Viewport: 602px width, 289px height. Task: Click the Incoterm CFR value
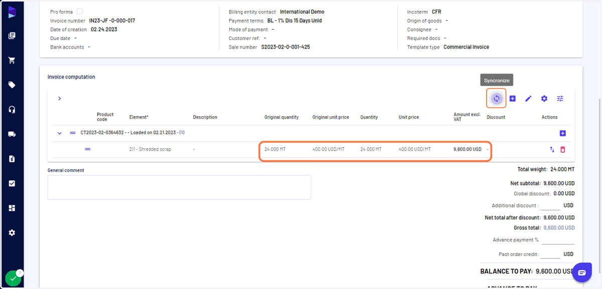pos(436,12)
